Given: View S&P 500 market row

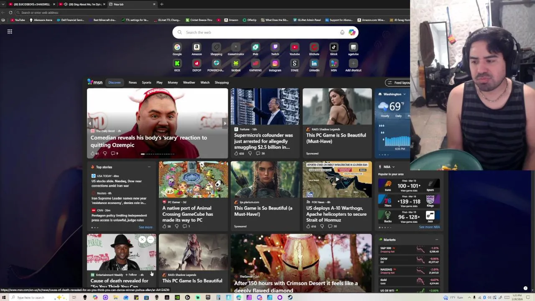Looking at the screenshot, I should [x=409, y=250].
